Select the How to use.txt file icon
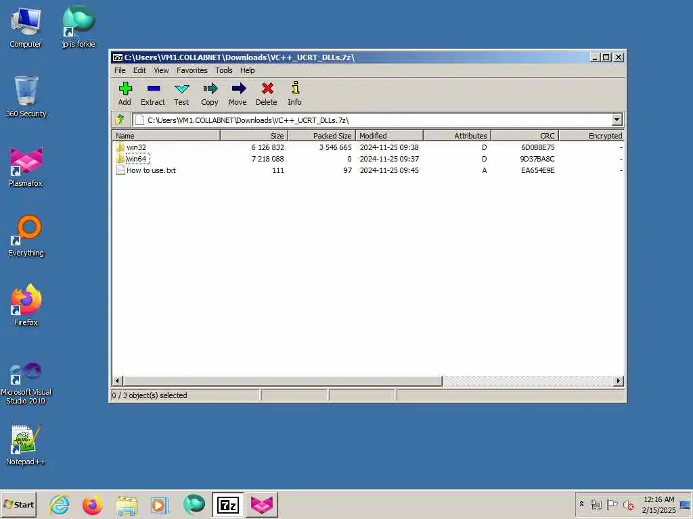 pos(120,170)
